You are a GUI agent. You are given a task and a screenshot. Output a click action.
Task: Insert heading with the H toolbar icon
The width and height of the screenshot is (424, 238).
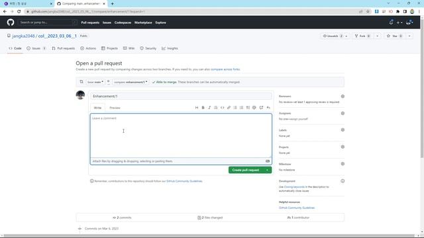tap(197, 108)
